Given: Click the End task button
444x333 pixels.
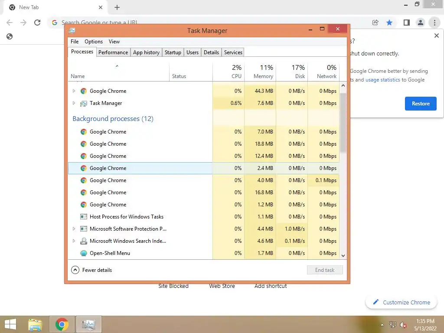Looking at the screenshot, I should (x=325, y=270).
